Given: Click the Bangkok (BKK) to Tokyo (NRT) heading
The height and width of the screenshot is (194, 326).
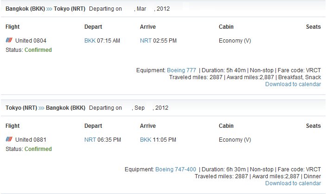Looking at the screenshot, I should [45, 9].
